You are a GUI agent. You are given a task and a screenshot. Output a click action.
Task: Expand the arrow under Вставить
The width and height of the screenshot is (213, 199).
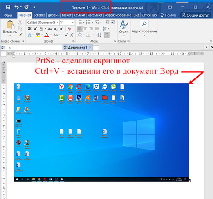pos(10,36)
